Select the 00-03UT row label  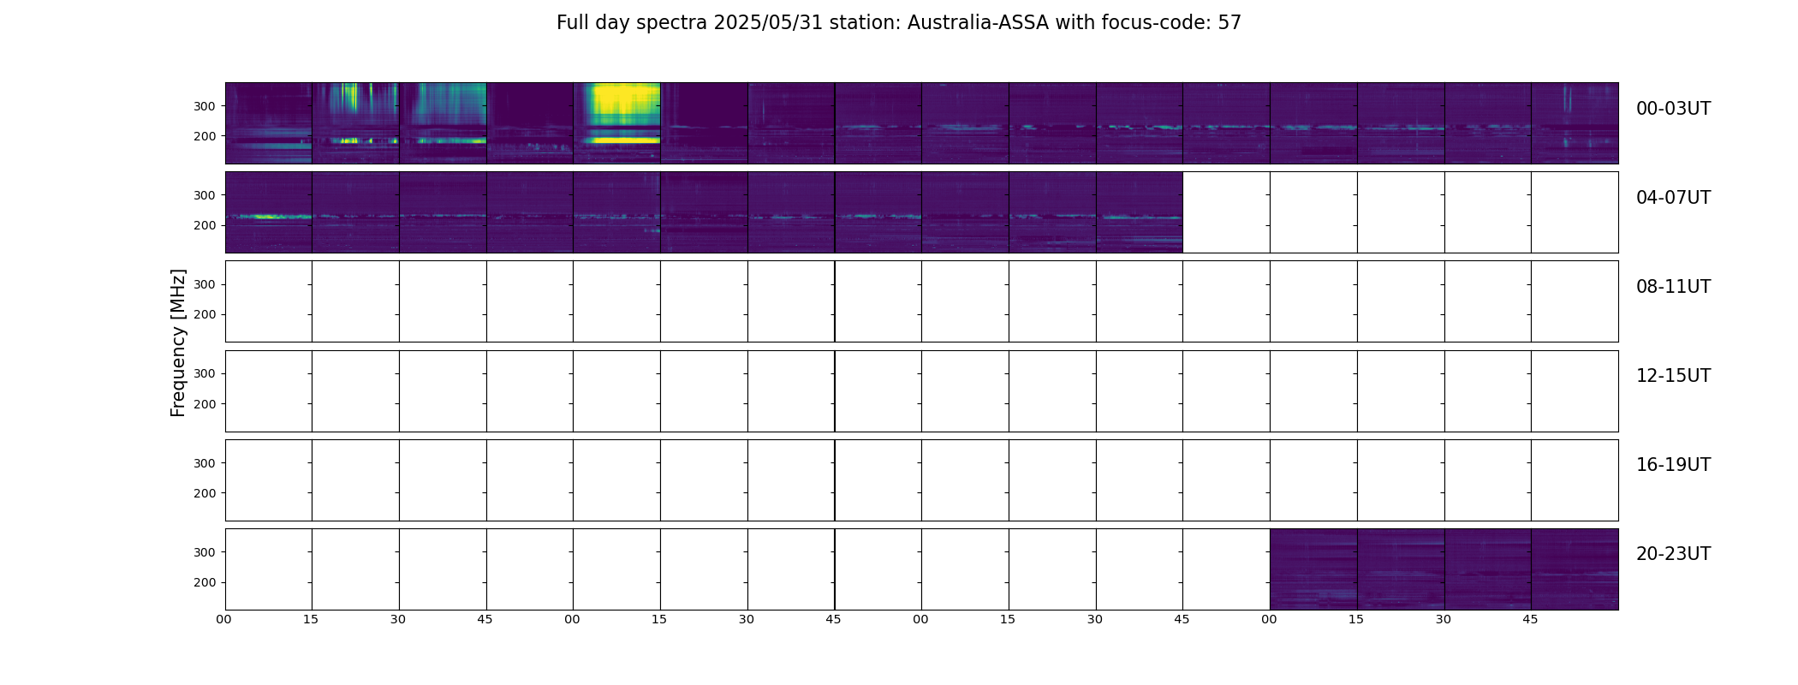(x=1673, y=109)
